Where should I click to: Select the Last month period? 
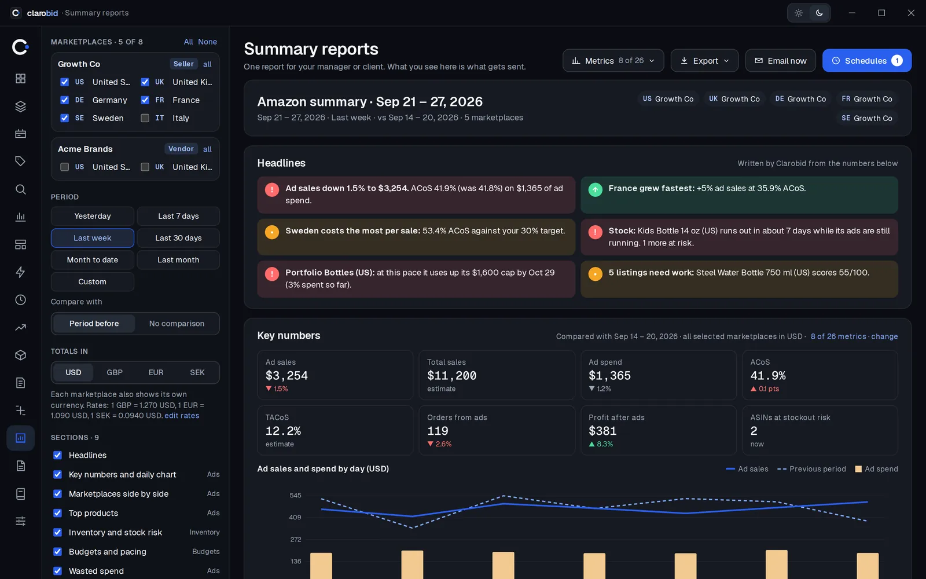(x=178, y=260)
